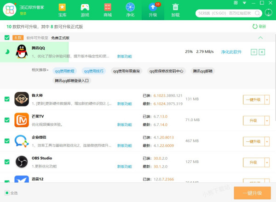The height and width of the screenshot is (202, 276).
Task: Click the qq使用技巧 tag
Action: point(94,71)
